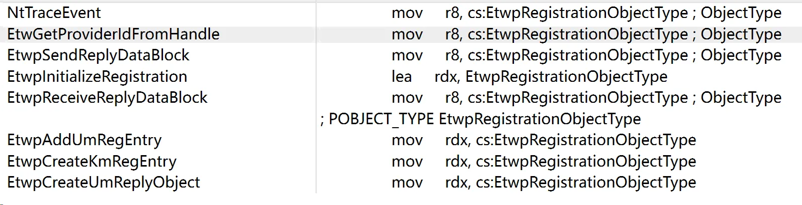802x205 pixels.
Task: Select the NtTraceEvent function entry
Action: tap(54, 13)
